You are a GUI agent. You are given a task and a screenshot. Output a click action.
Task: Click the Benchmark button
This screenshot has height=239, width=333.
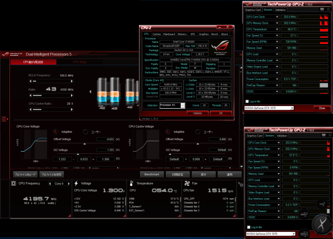[x=152, y=174]
